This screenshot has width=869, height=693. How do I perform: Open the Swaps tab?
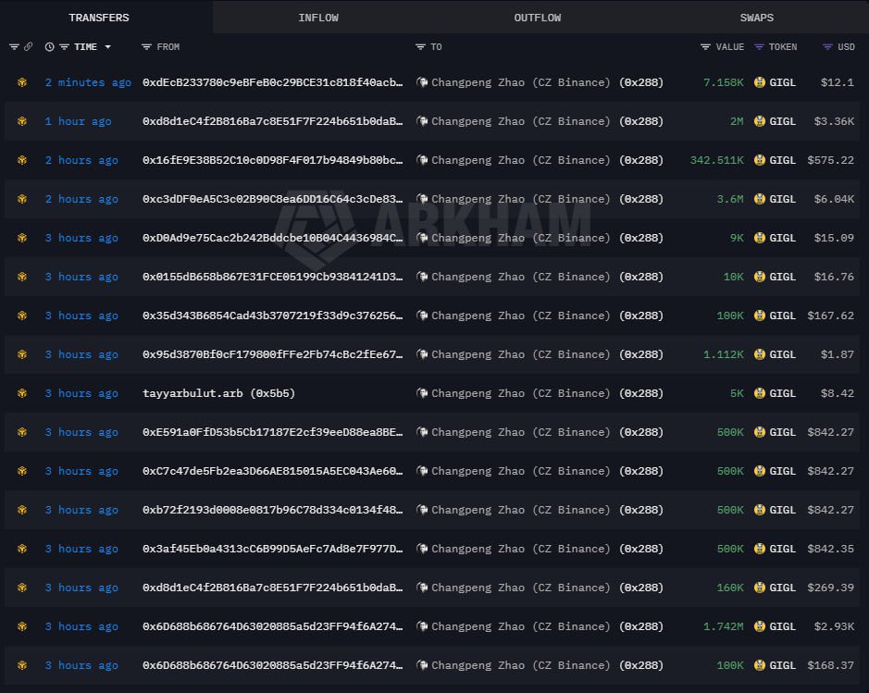(x=756, y=18)
